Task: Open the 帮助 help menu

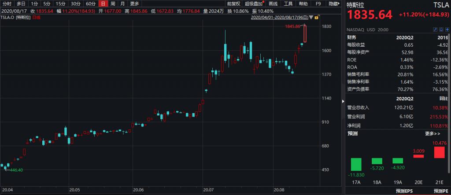Action: [303, 4]
